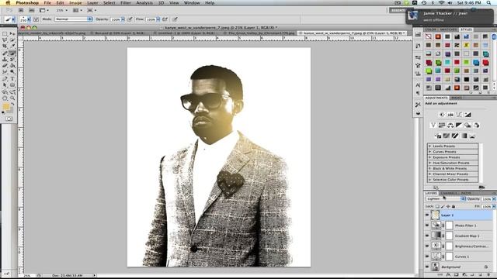This screenshot has height=279, width=497.
Task: Add a Curves adjustment icon
Action: [459, 115]
